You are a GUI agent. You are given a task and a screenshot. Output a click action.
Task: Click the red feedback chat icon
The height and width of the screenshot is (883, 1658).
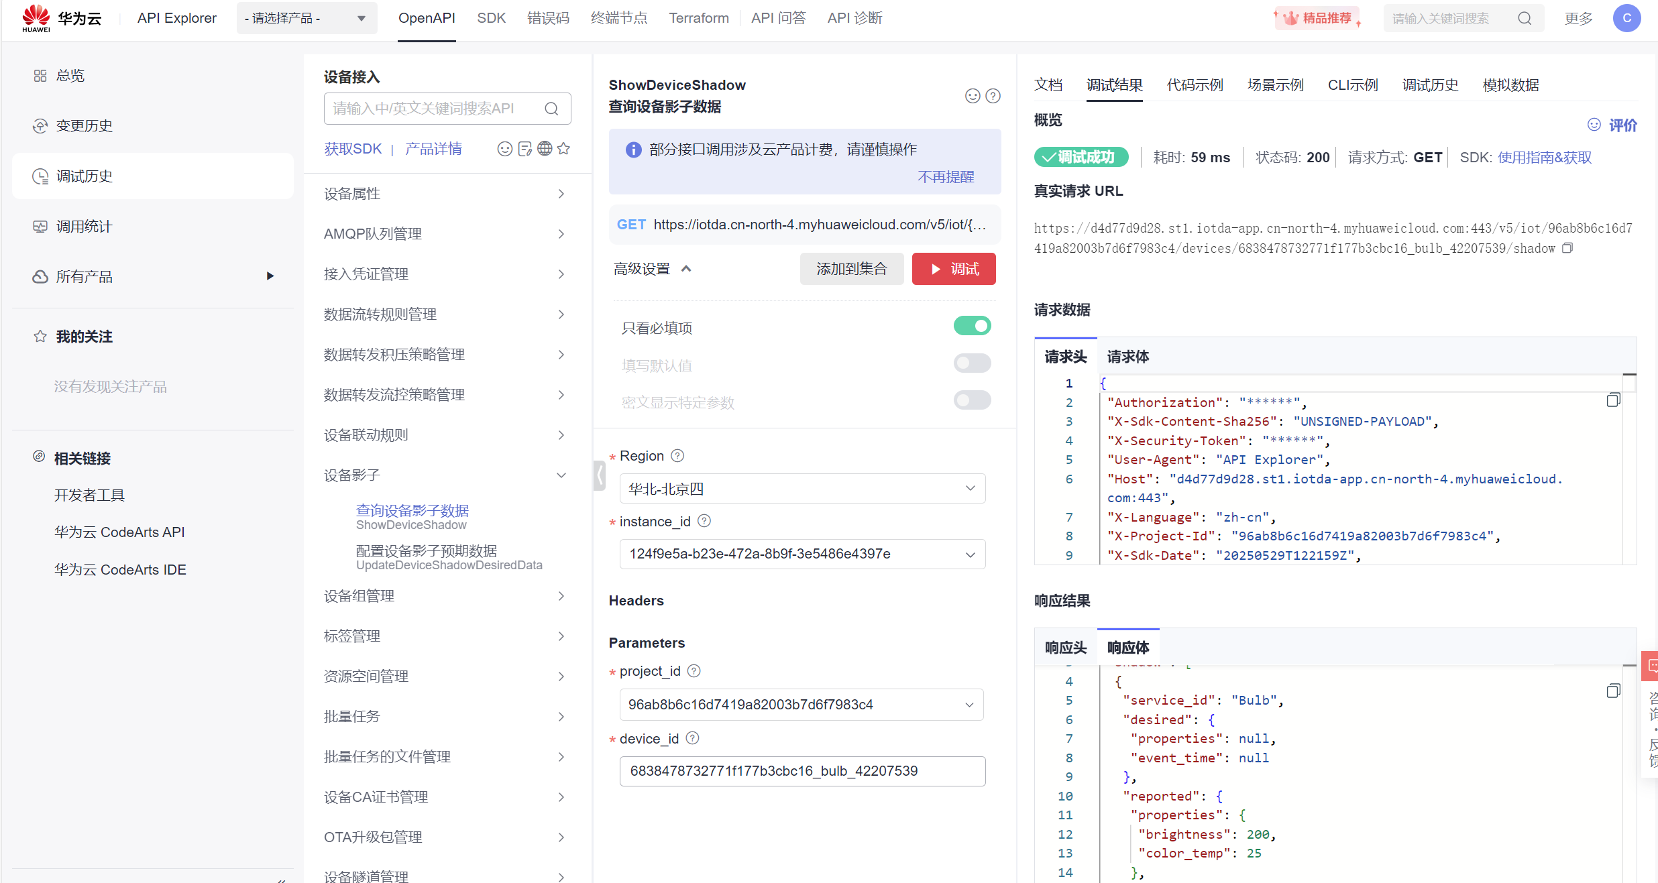[1650, 666]
